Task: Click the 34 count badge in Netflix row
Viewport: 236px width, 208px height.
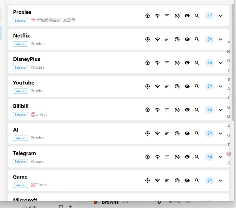Action: point(209,39)
